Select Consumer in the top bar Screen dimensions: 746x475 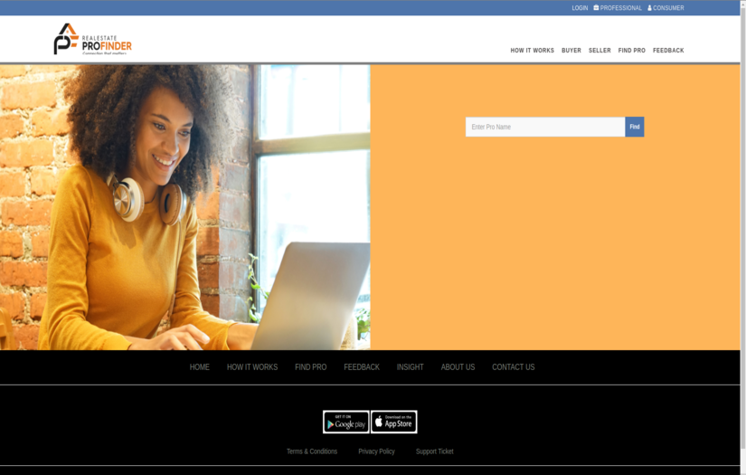666,8
